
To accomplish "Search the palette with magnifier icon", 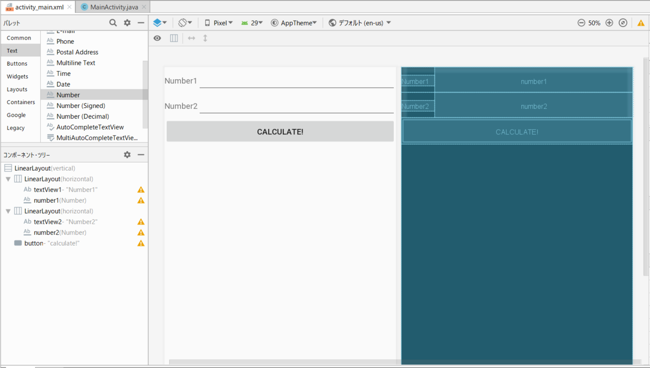I will pos(113,23).
